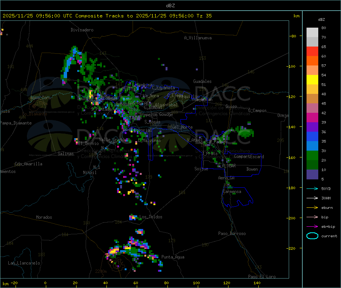Click the dBZ title at top

tap(170, 5)
